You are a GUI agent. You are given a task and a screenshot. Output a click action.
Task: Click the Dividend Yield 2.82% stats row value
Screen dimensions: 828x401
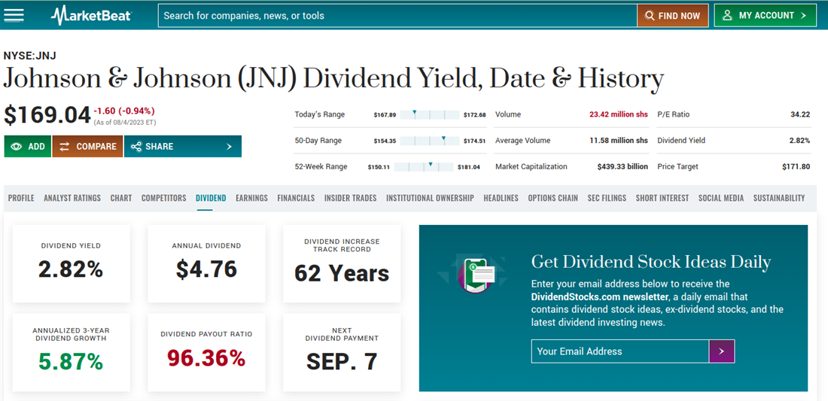click(x=799, y=141)
